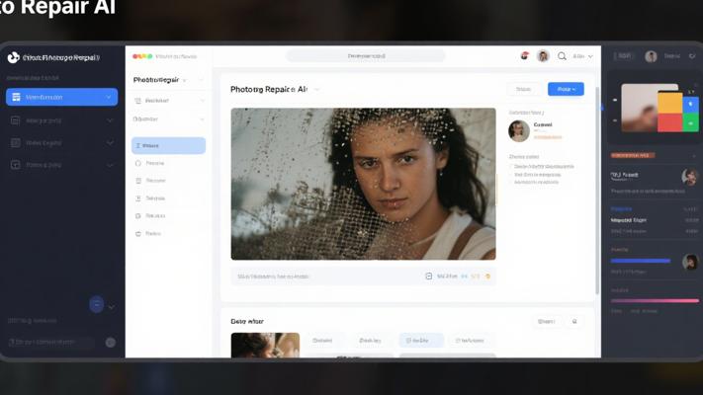Screen dimensions: 703x395
Task: Click the small square icon button in lower card
Action: 576,322
